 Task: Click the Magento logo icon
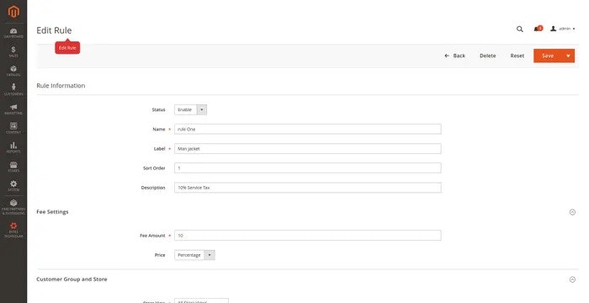[13, 12]
